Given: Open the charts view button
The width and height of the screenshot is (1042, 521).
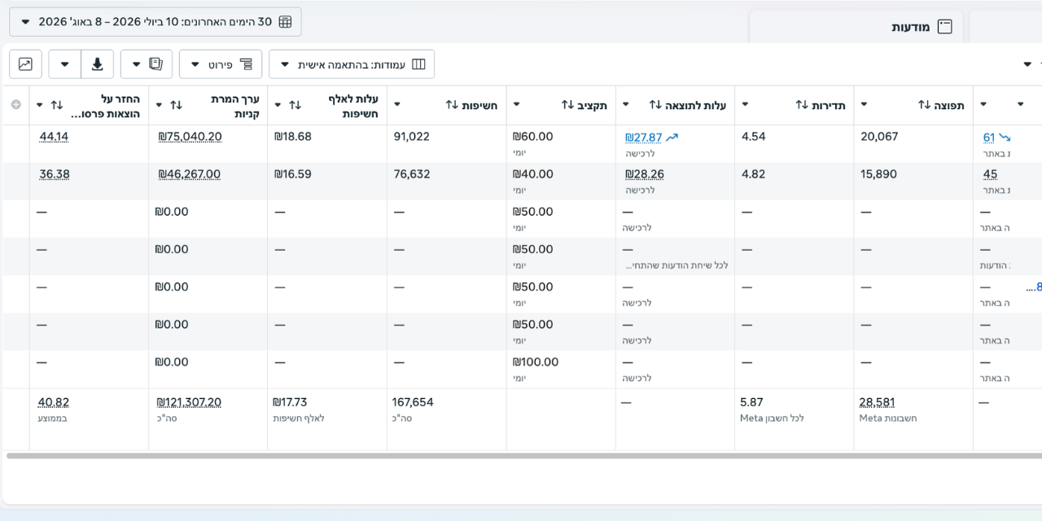Looking at the screenshot, I should [x=25, y=64].
